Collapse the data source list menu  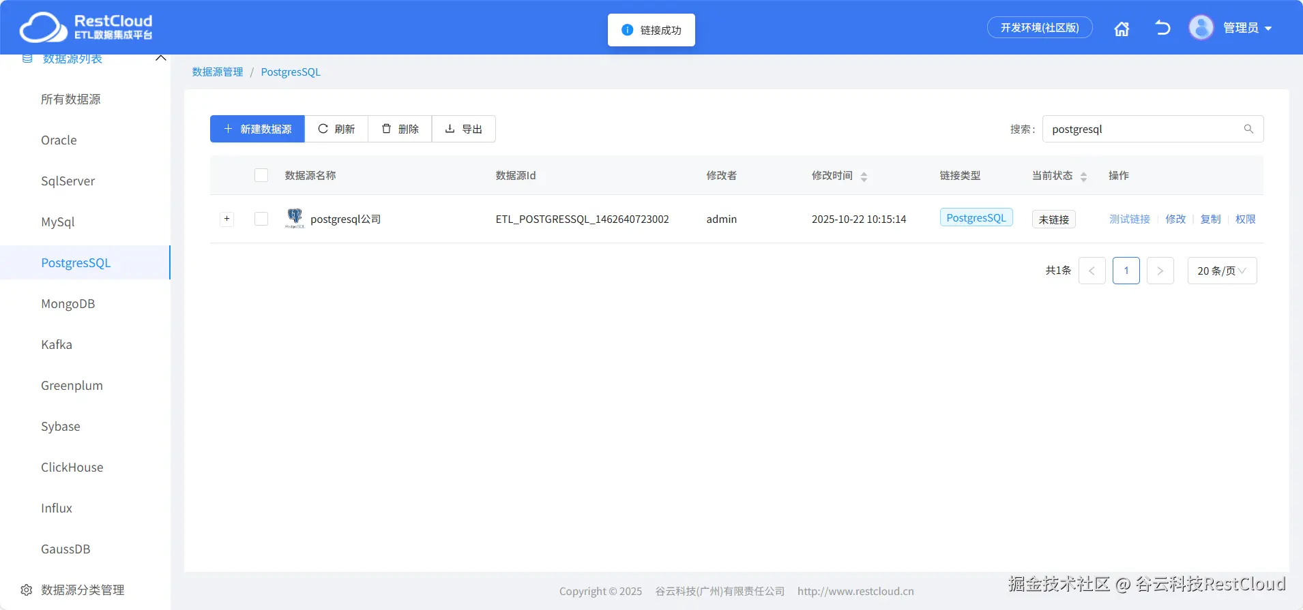pos(161,58)
